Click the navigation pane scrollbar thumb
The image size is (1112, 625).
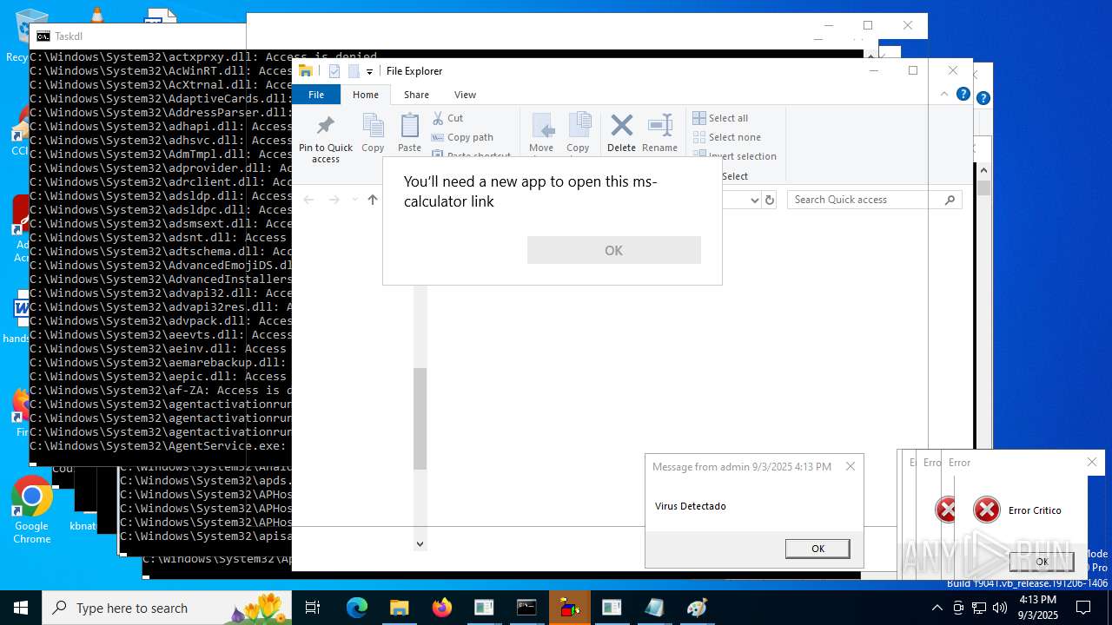pyautogui.click(x=420, y=418)
